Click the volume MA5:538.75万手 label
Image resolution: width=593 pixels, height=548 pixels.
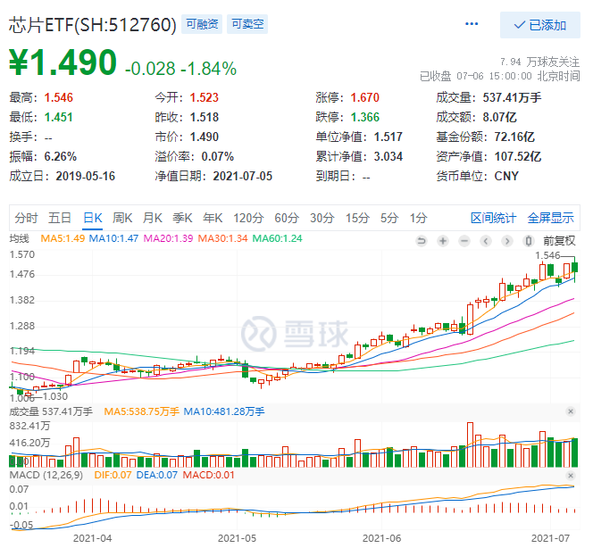click(x=141, y=411)
